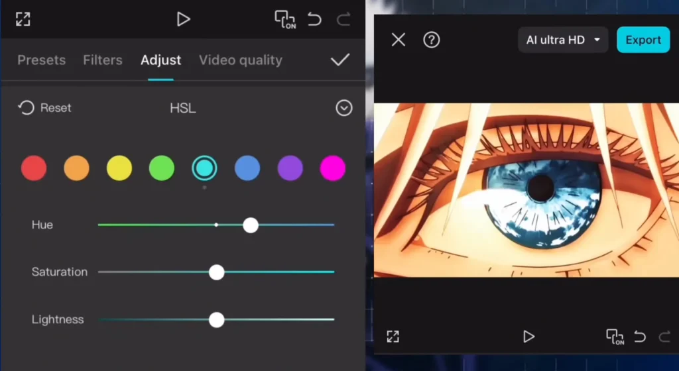
Task: Redo in the right preview panel
Action: (664, 337)
